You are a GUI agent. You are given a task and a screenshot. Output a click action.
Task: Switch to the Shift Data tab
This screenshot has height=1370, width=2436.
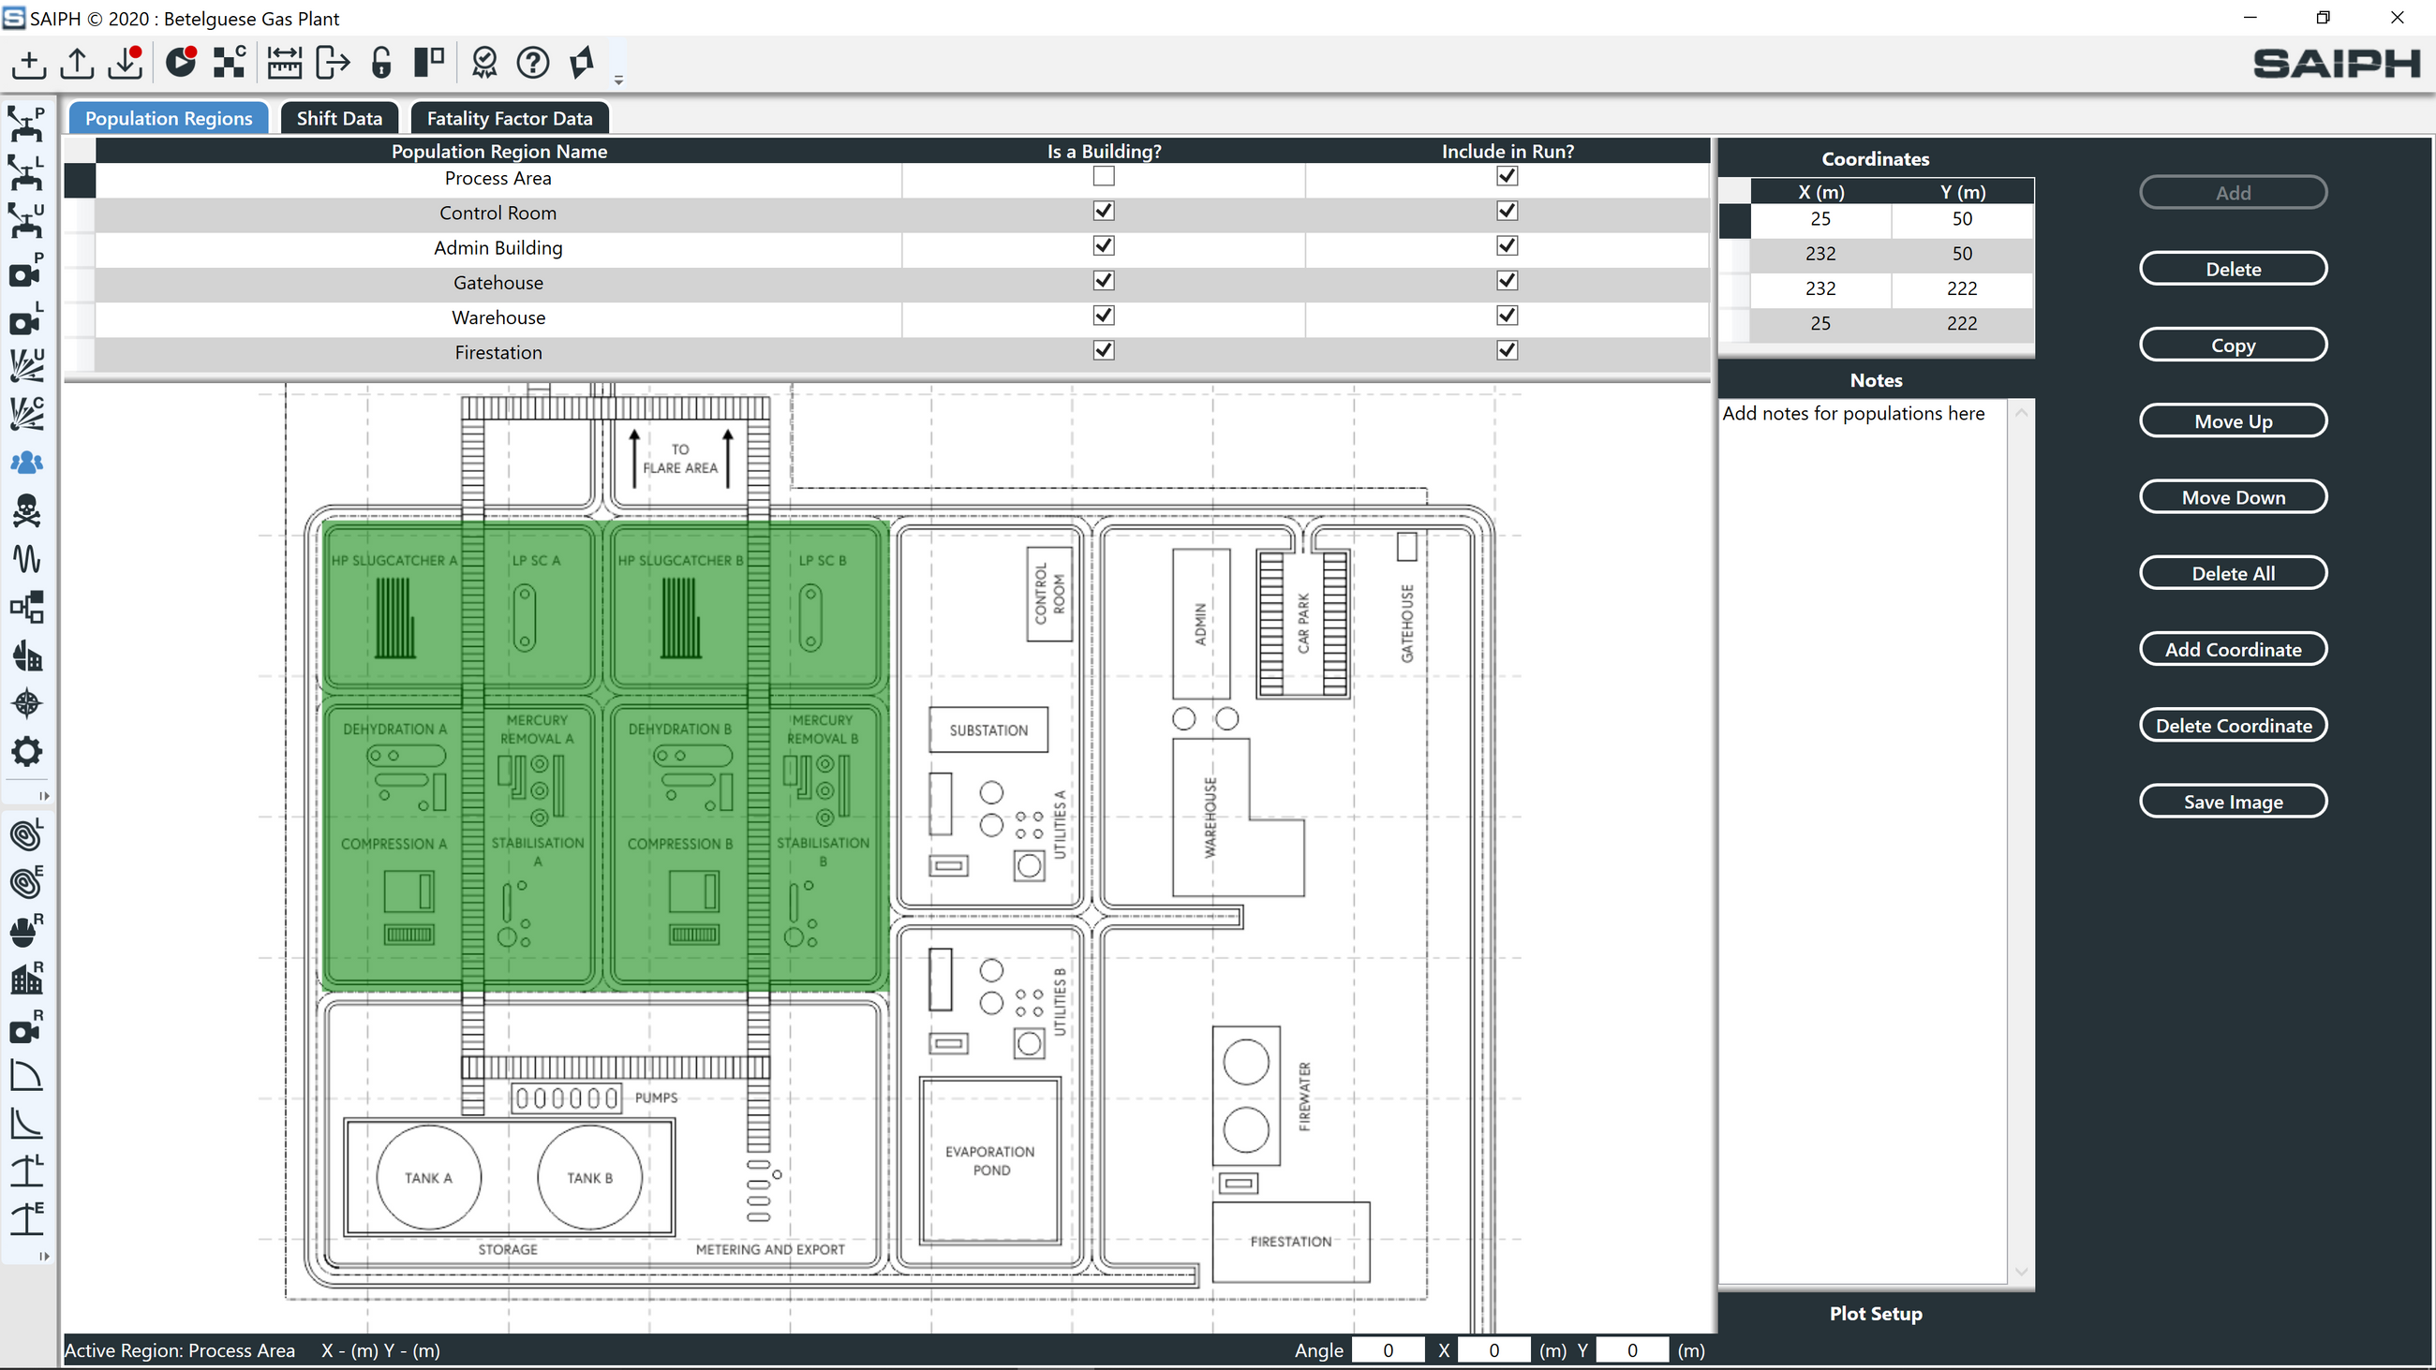(x=338, y=118)
